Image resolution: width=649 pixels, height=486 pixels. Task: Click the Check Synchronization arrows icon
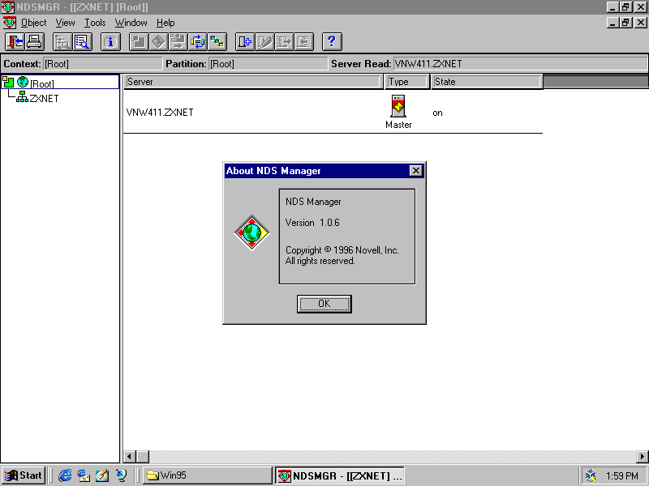tap(198, 42)
